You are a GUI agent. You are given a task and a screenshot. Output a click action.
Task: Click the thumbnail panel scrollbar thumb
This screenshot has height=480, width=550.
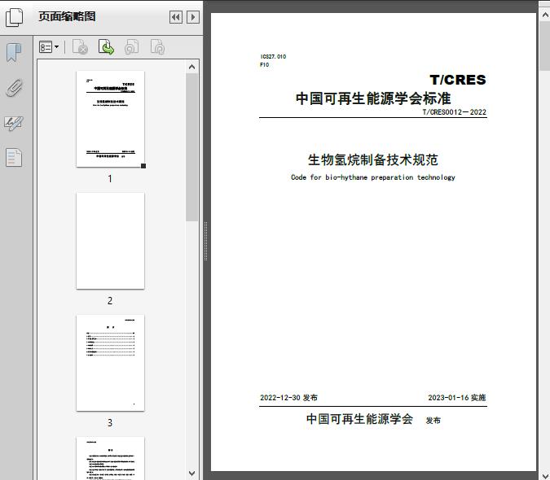pos(191,147)
